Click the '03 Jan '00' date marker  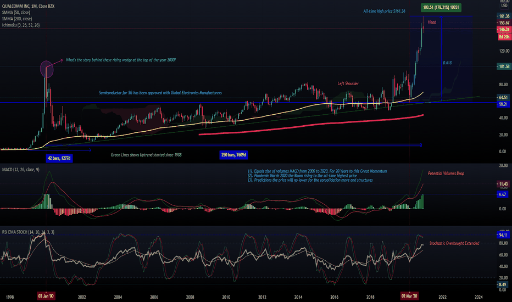pos(46,296)
